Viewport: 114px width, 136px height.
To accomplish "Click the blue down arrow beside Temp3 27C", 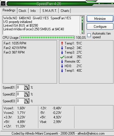I will coord(62,52).
